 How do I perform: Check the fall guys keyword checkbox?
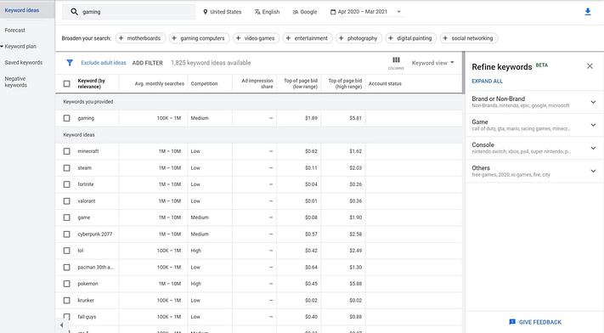pyautogui.click(x=66, y=317)
